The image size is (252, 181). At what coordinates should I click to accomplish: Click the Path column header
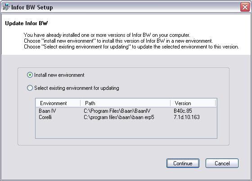click(126, 103)
